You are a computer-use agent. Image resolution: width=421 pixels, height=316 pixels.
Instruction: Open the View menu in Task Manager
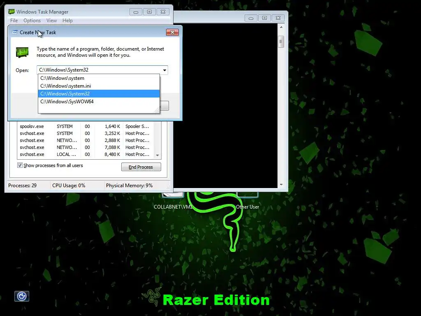tap(51, 21)
